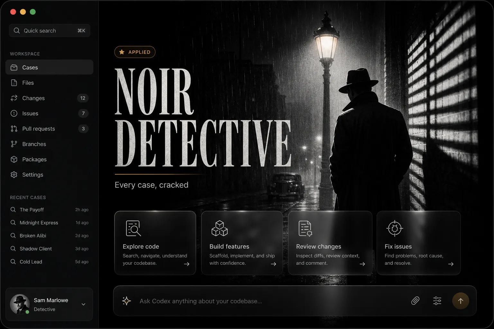Open Packages label in sidebar

pyautogui.click(x=34, y=159)
